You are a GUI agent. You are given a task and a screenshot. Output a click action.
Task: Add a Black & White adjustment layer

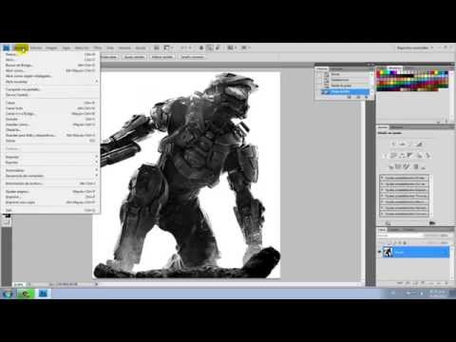tap(410, 155)
